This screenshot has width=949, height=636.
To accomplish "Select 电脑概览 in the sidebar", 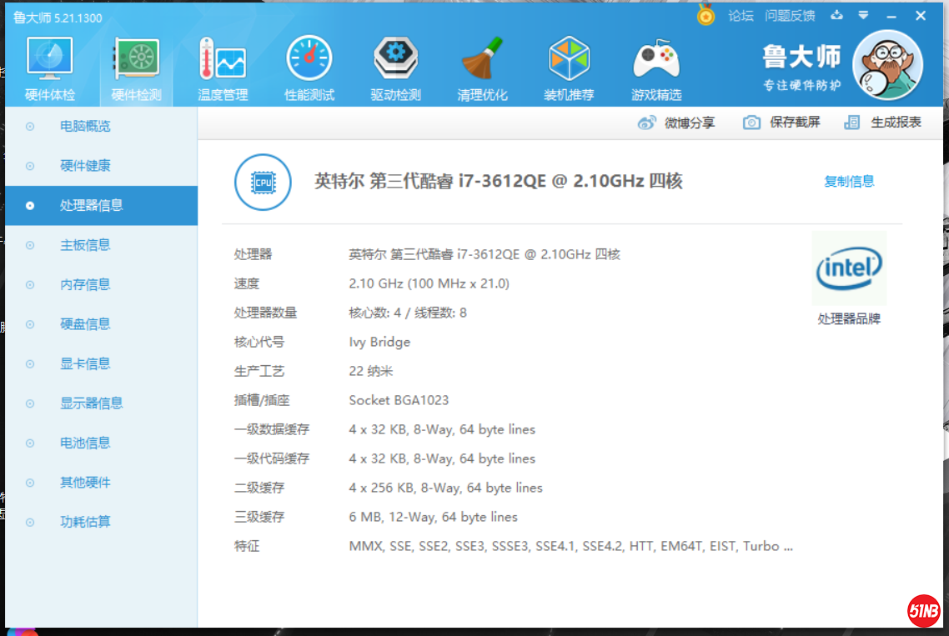I will pos(101,126).
